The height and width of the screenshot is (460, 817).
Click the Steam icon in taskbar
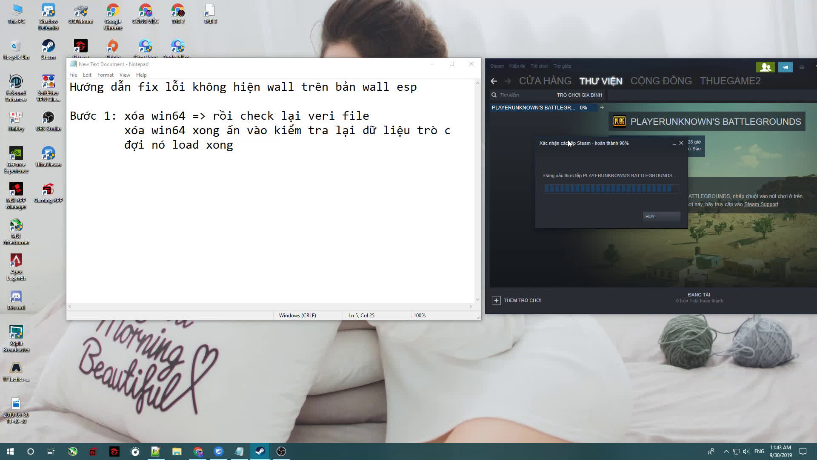[260, 451]
